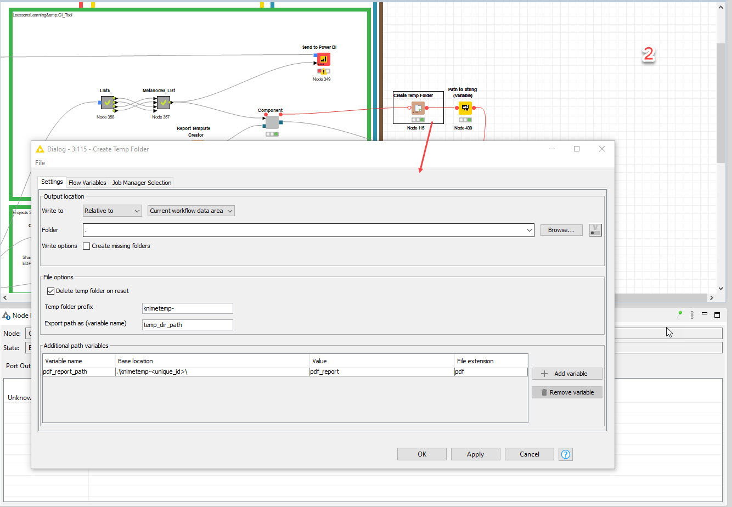
Task: Click inside the Temp folder prefix field
Action: coord(187,308)
